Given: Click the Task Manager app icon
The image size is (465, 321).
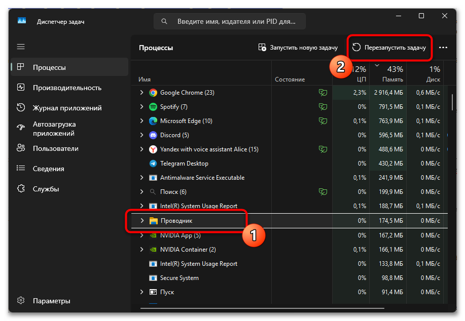Looking at the screenshot, I should tap(22, 21).
